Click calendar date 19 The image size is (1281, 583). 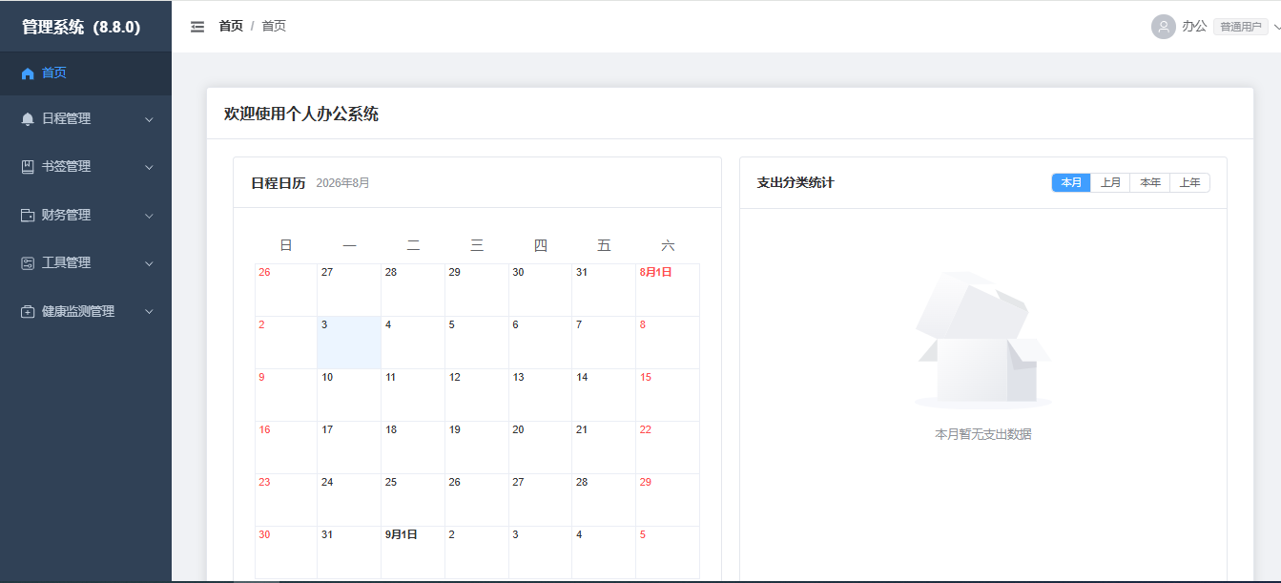pyautogui.click(x=477, y=448)
